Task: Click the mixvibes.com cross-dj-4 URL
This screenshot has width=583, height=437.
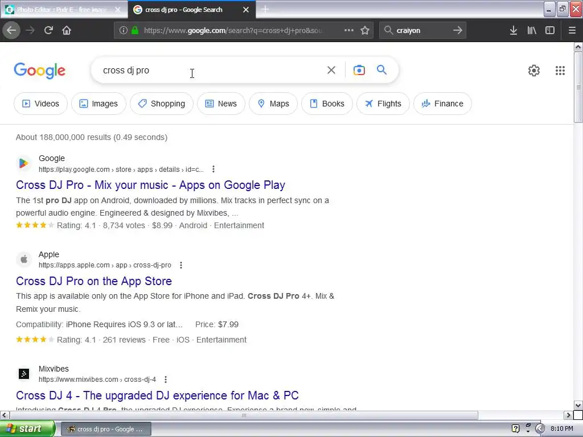Action: coord(97,380)
